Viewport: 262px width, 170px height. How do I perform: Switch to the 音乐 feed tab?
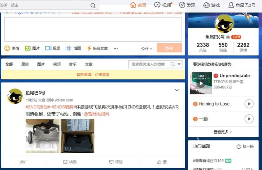pos(73,64)
